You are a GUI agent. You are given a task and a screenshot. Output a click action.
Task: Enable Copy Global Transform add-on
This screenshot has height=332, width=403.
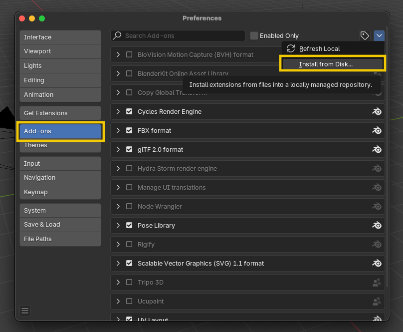point(129,92)
